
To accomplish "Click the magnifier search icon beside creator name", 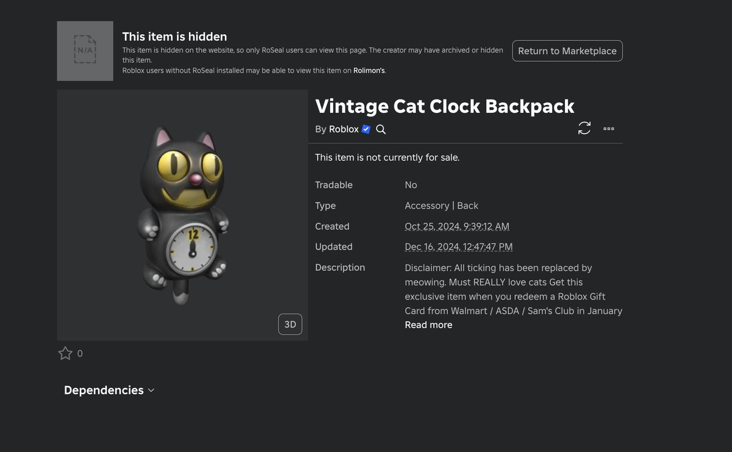I will (x=381, y=129).
